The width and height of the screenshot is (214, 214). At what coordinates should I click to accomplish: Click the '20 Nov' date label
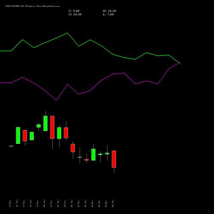(x=45, y=203)
